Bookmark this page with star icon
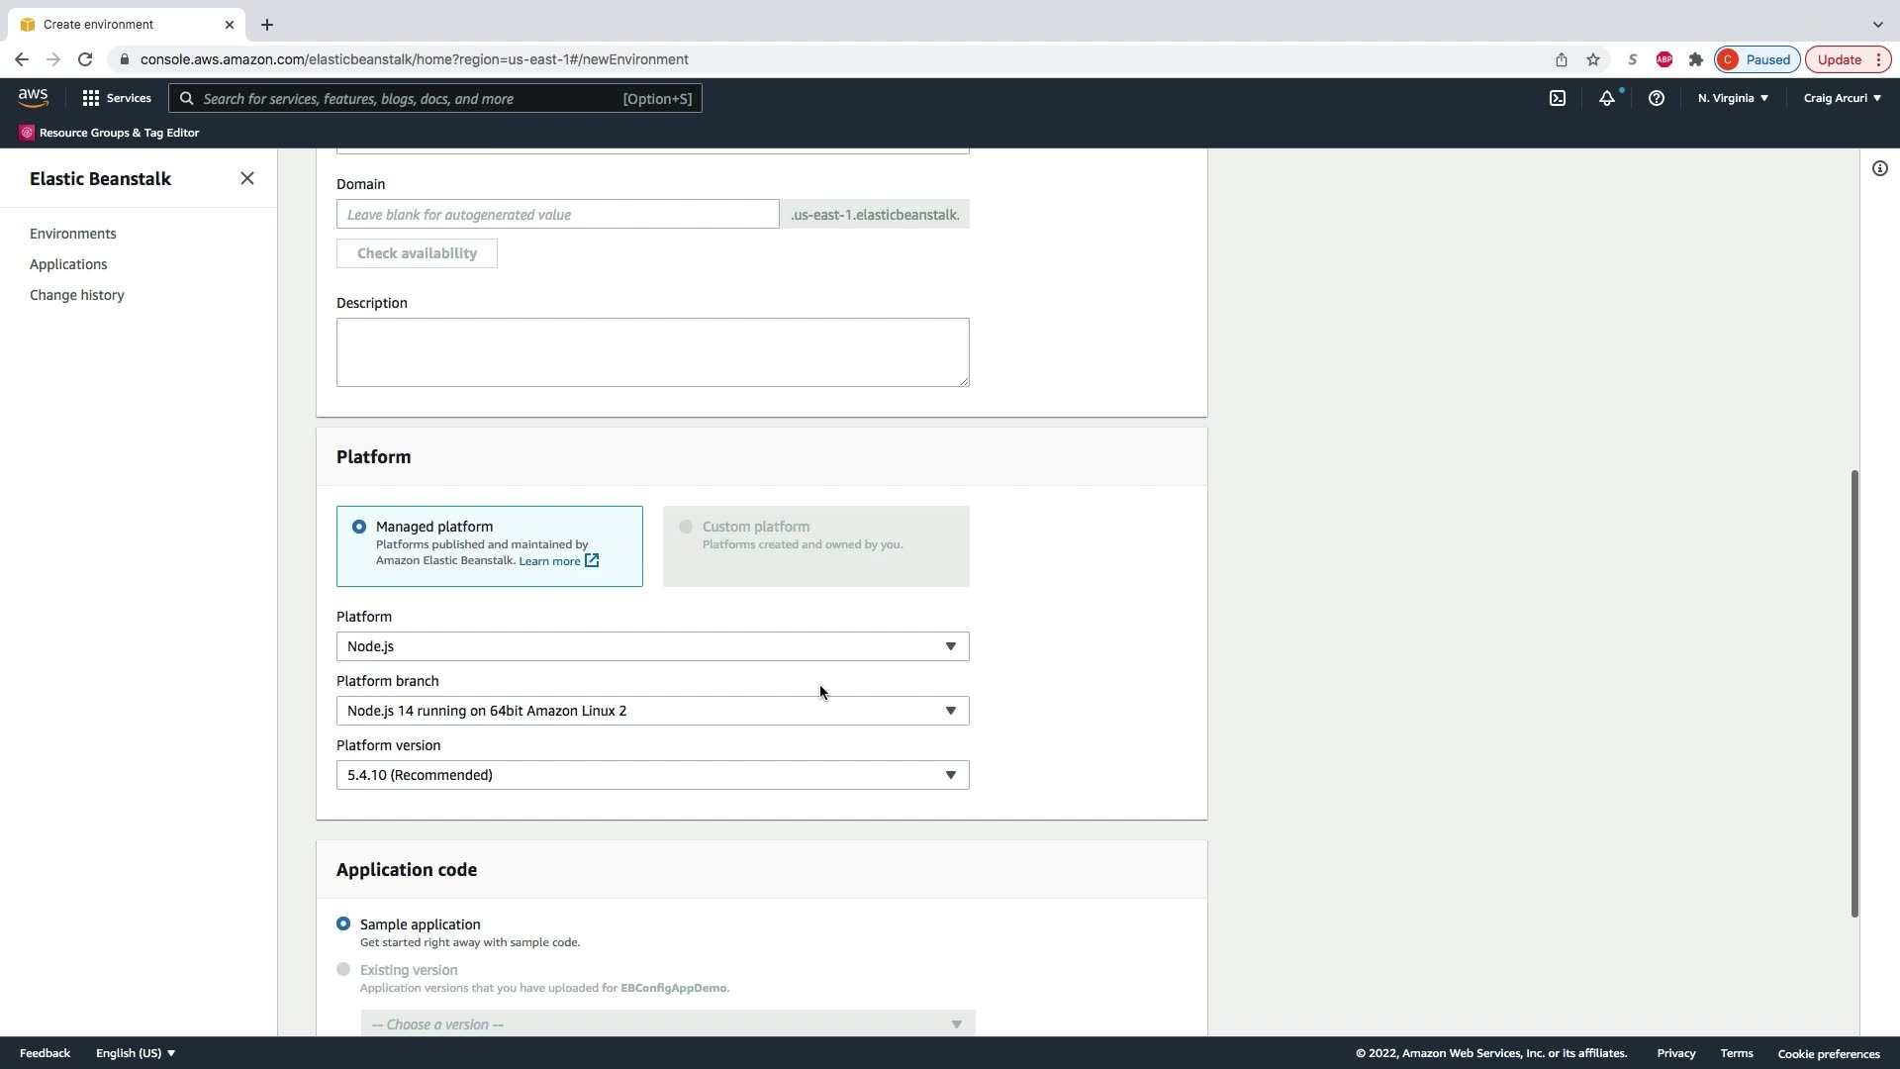Image resolution: width=1900 pixels, height=1069 pixels. [x=1593, y=59]
